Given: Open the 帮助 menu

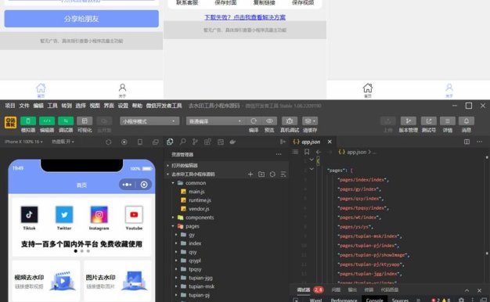Looking at the screenshot, I should [x=137, y=106].
